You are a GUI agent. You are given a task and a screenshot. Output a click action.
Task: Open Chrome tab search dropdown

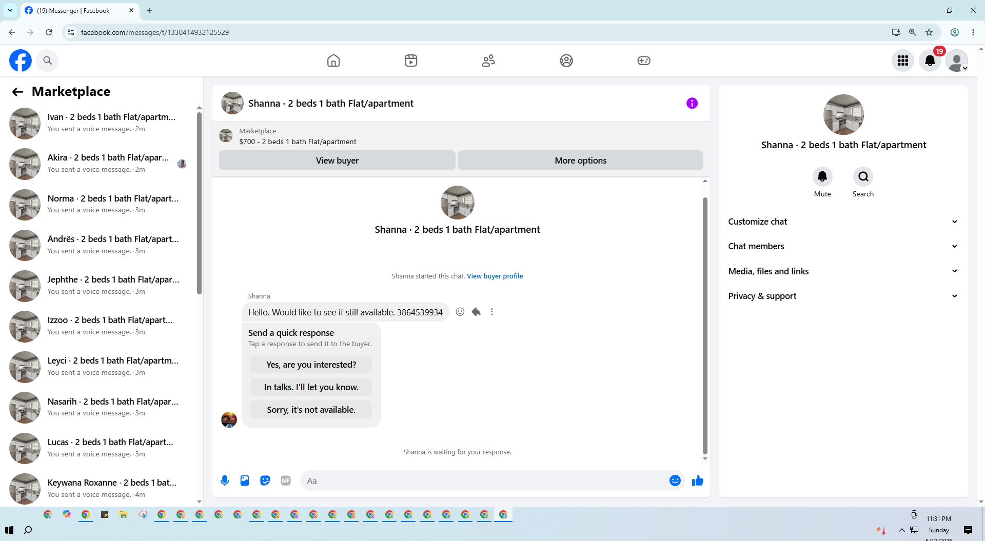(10, 10)
